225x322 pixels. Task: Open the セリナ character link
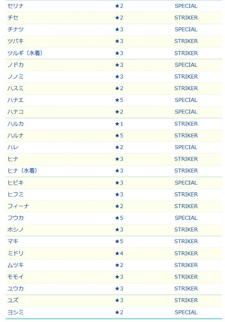(x=15, y=6)
